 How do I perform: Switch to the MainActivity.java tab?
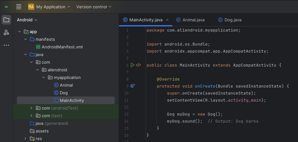pos(146,20)
